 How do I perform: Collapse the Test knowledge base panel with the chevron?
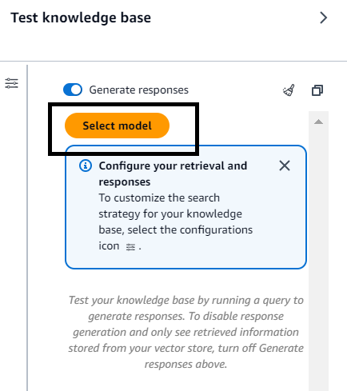pos(323,18)
